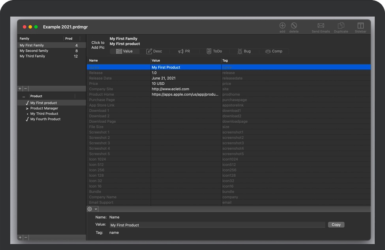This screenshot has height=250, width=385.
Task: Open the gear action dropdown above Name field
Action: [92, 209]
